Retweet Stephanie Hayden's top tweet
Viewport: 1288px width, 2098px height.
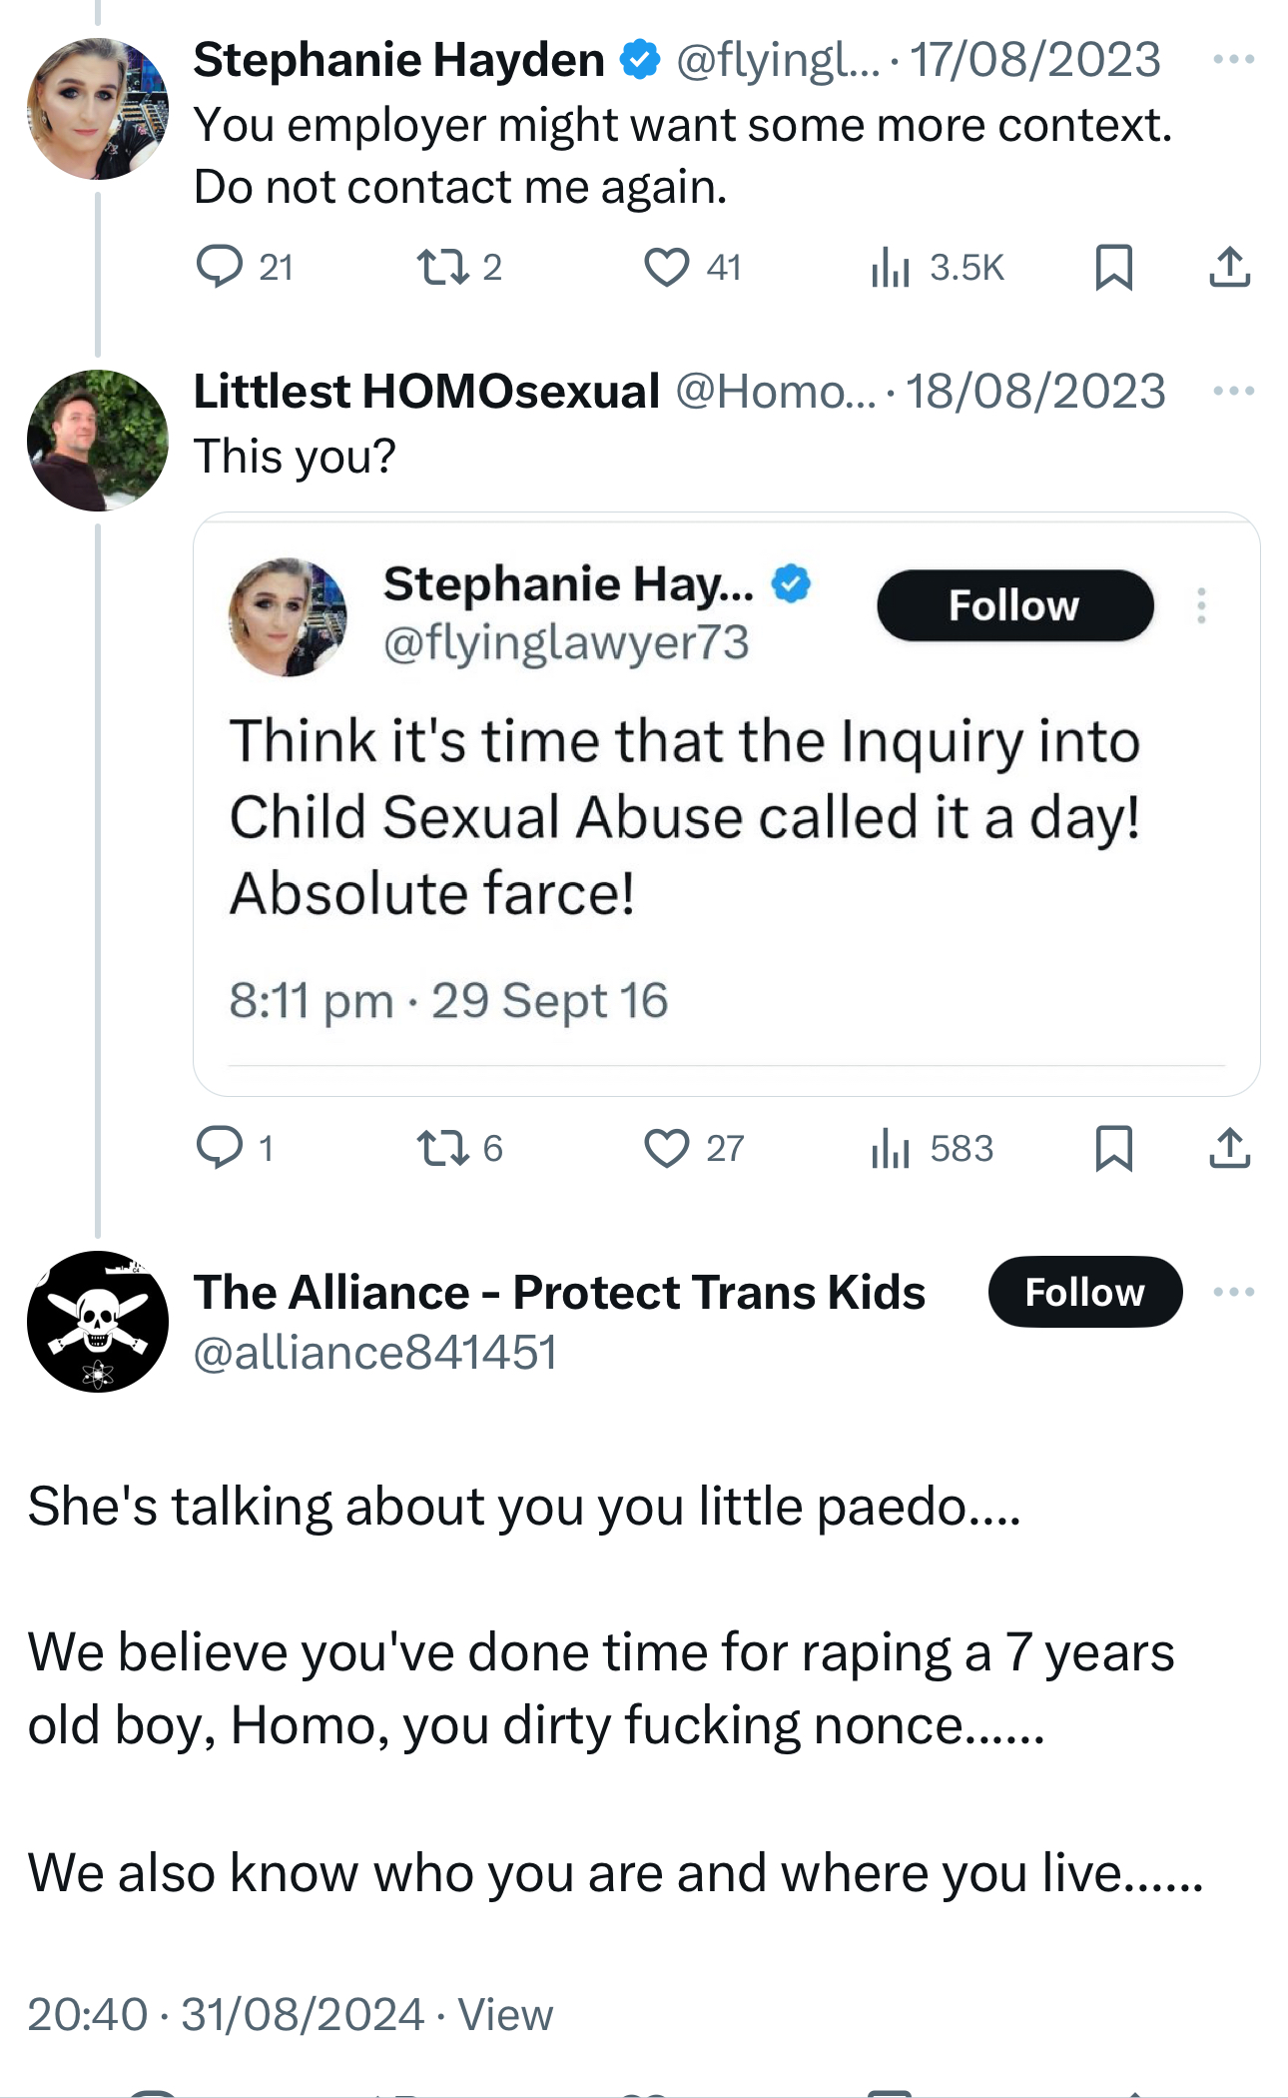pyautogui.click(x=443, y=267)
